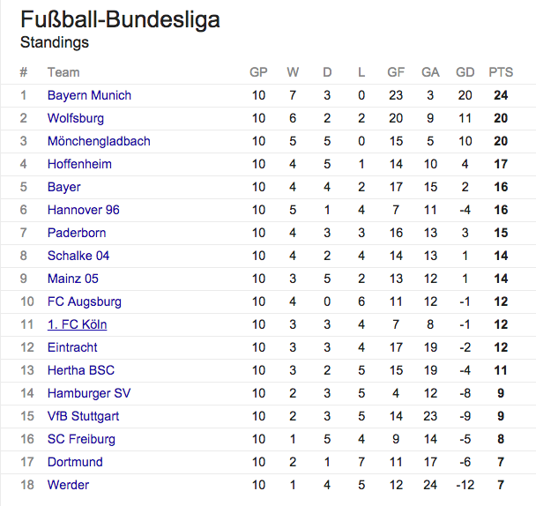Select the Hamburger SV link

pyautogui.click(x=89, y=393)
